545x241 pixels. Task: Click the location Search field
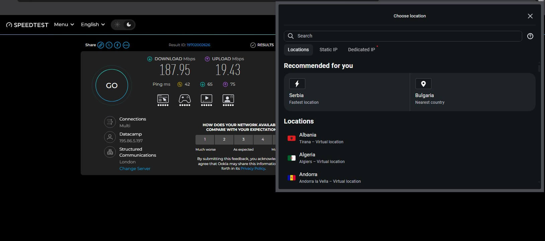pos(403,36)
